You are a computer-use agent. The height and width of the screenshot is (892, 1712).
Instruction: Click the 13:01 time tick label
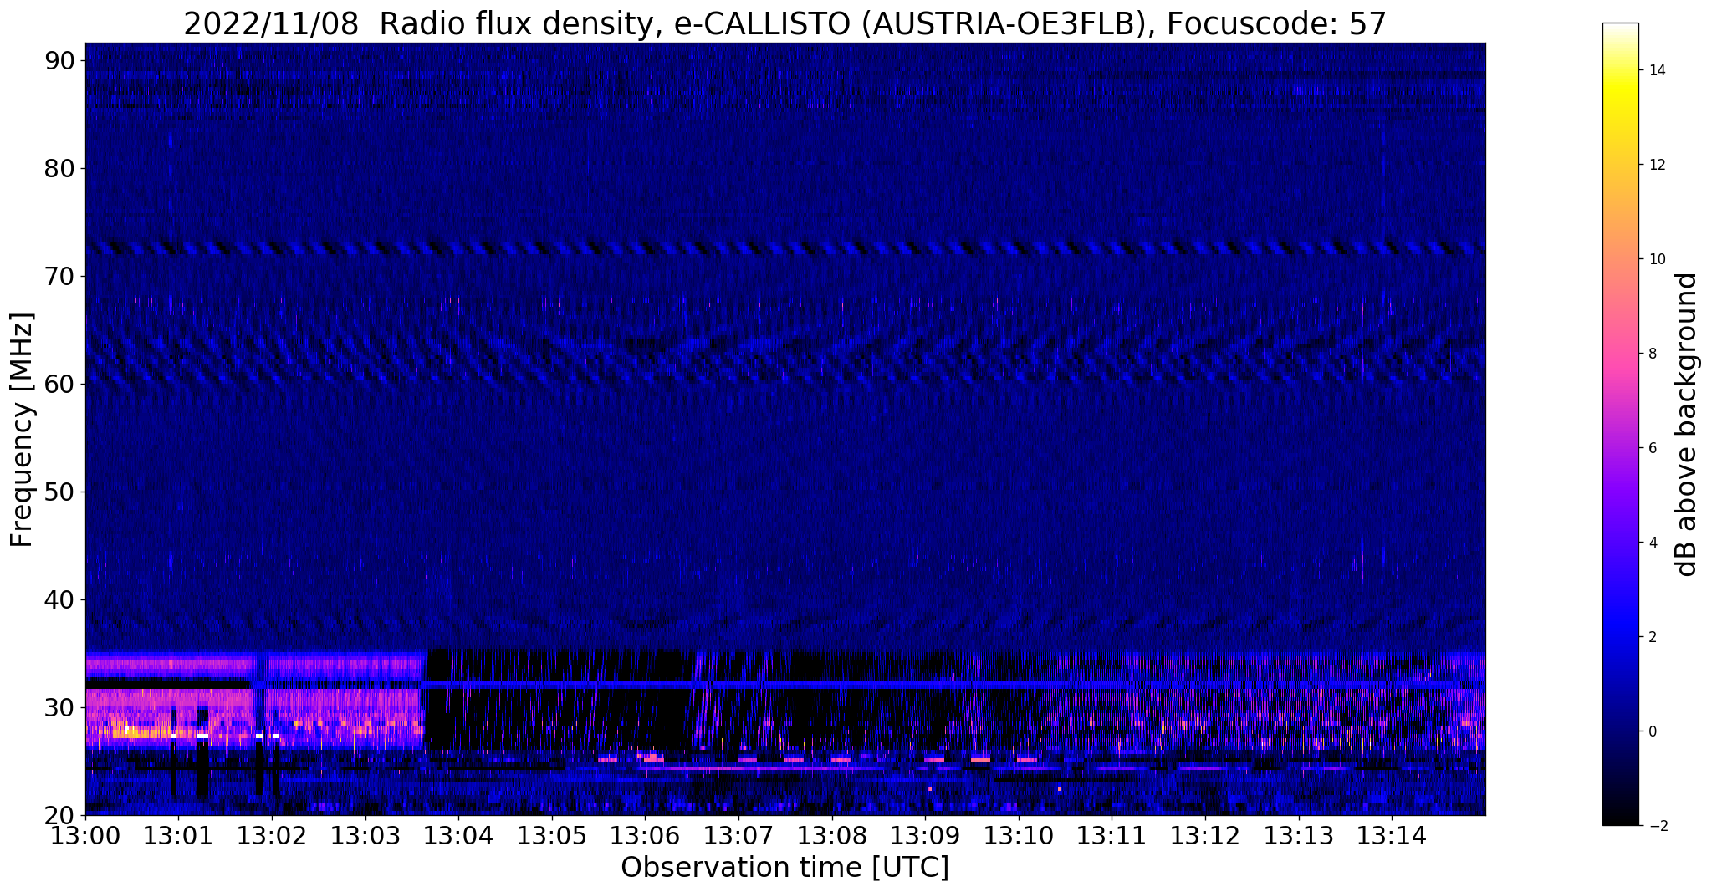click(178, 835)
